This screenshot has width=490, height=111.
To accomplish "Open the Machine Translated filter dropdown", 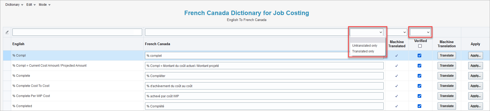I will pos(397,32).
